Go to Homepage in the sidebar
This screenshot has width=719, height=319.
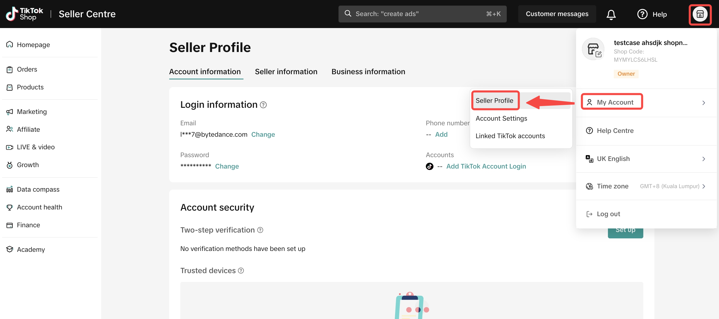(x=33, y=45)
